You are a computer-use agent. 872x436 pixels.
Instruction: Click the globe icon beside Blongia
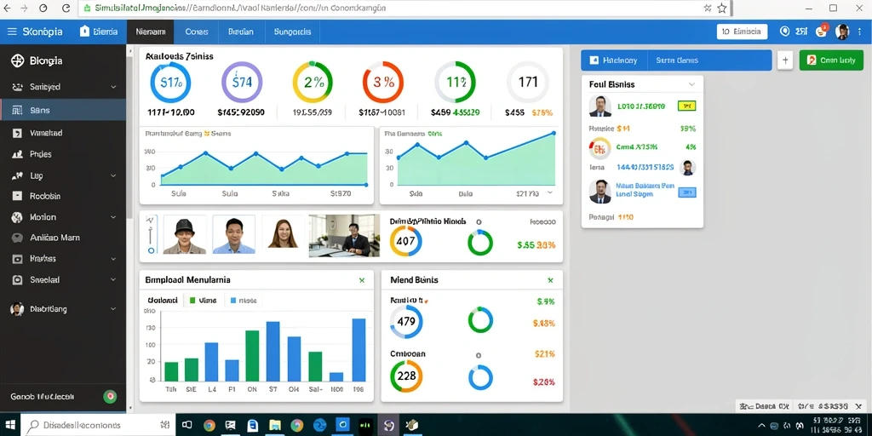click(x=17, y=60)
